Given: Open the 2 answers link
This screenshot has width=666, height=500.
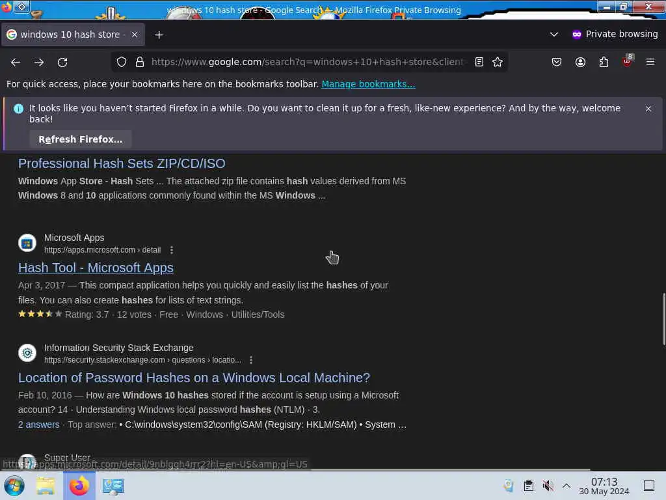Looking at the screenshot, I should [38, 424].
